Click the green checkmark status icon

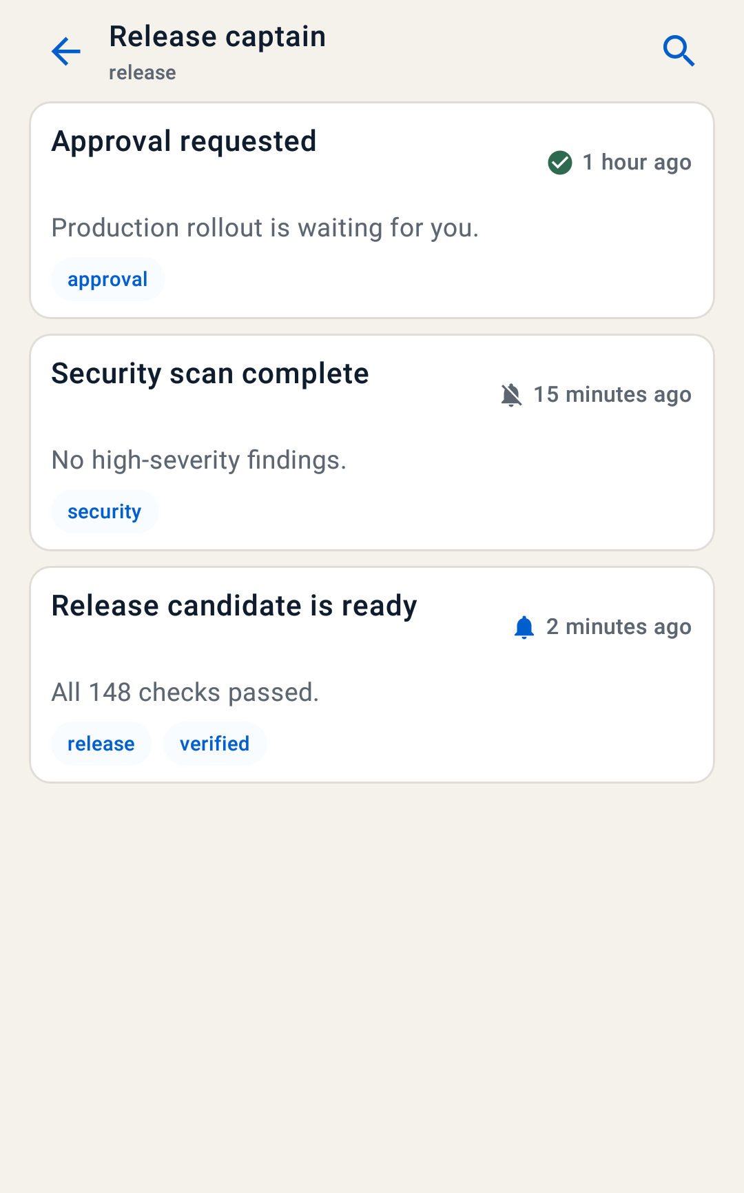click(560, 163)
